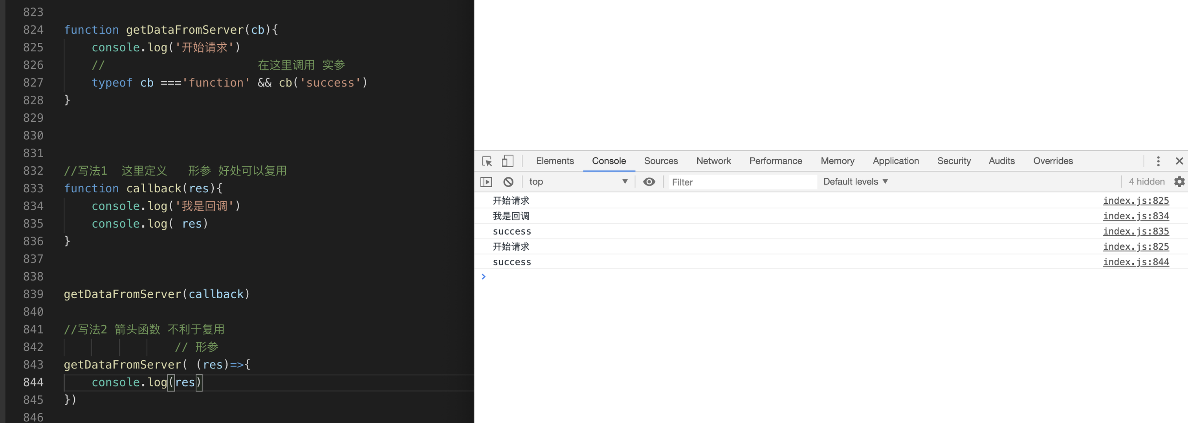This screenshot has width=1188, height=423.
Task: Open console settings gear icon
Action: pos(1179,182)
